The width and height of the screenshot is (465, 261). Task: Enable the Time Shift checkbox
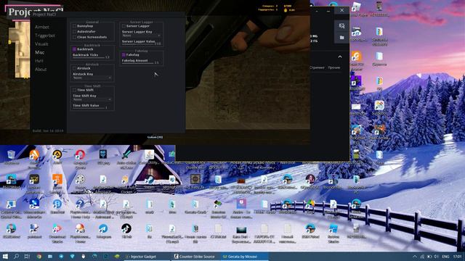[x=74, y=90]
